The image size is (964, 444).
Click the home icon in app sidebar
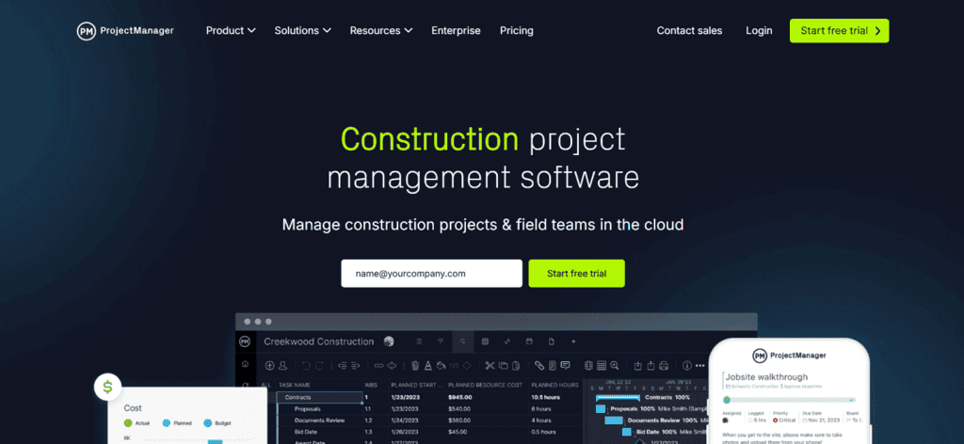pos(245,365)
